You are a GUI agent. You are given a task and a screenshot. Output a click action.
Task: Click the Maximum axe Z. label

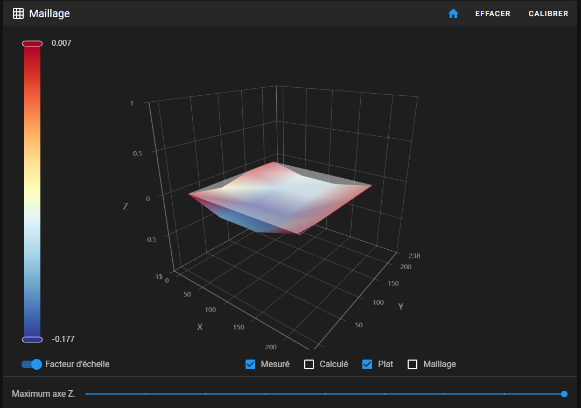pos(44,393)
